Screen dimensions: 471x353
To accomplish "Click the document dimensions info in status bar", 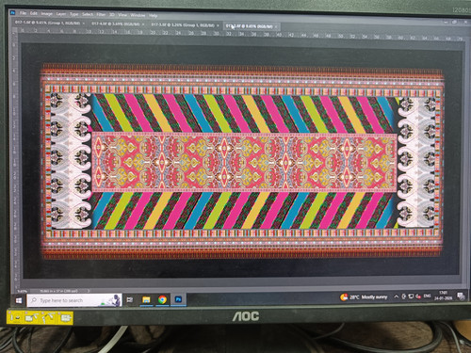I will (58, 291).
